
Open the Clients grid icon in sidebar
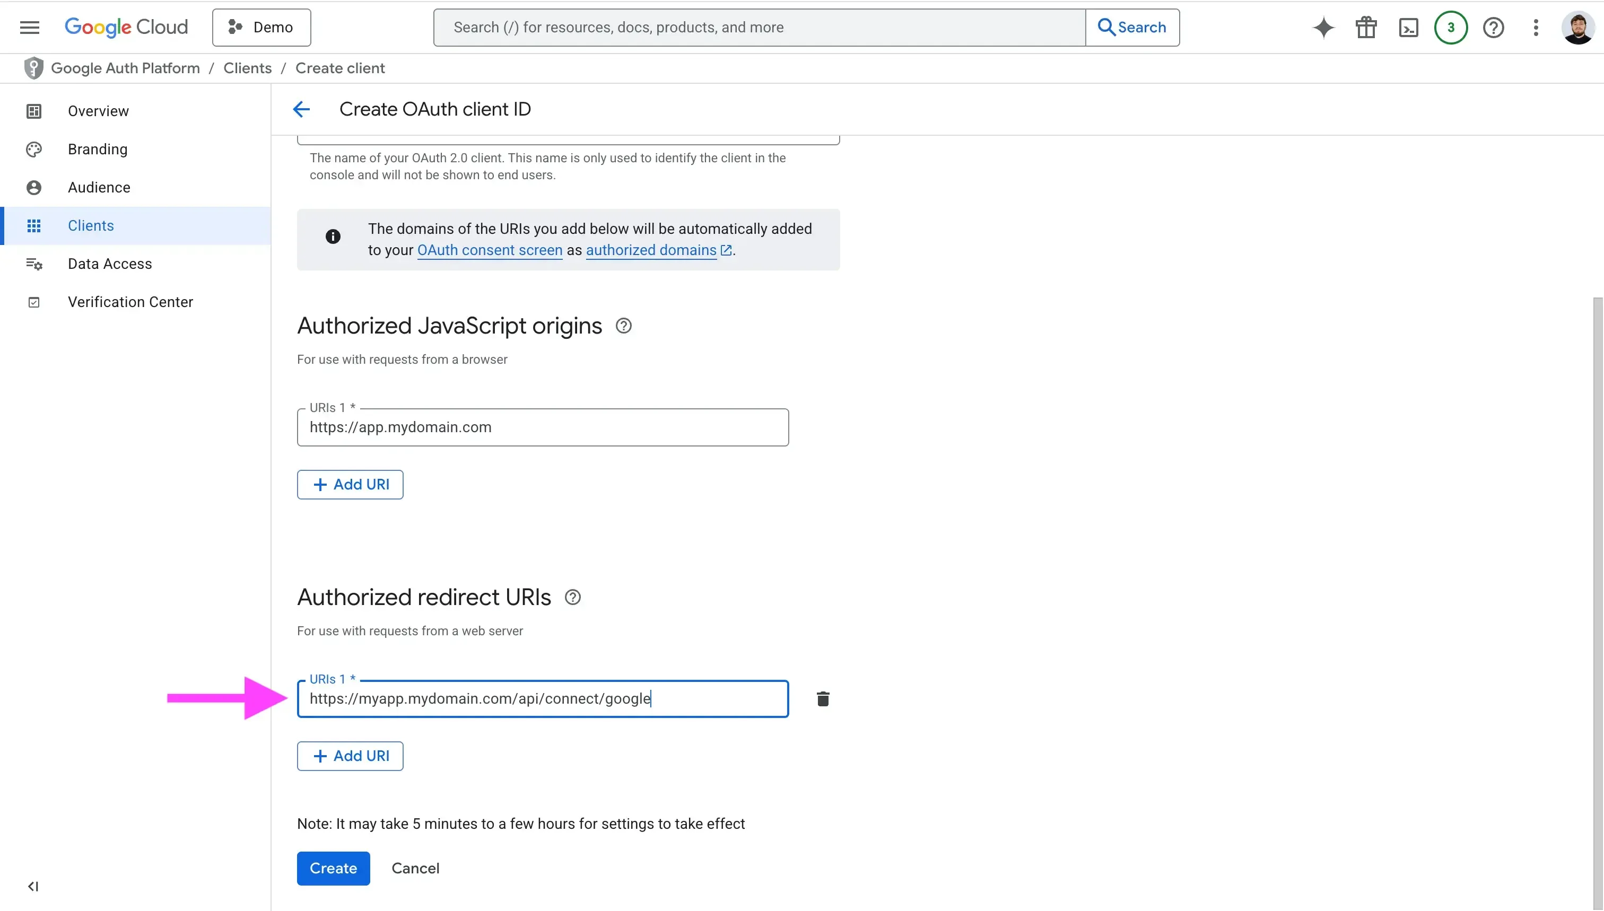(x=34, y=226)
